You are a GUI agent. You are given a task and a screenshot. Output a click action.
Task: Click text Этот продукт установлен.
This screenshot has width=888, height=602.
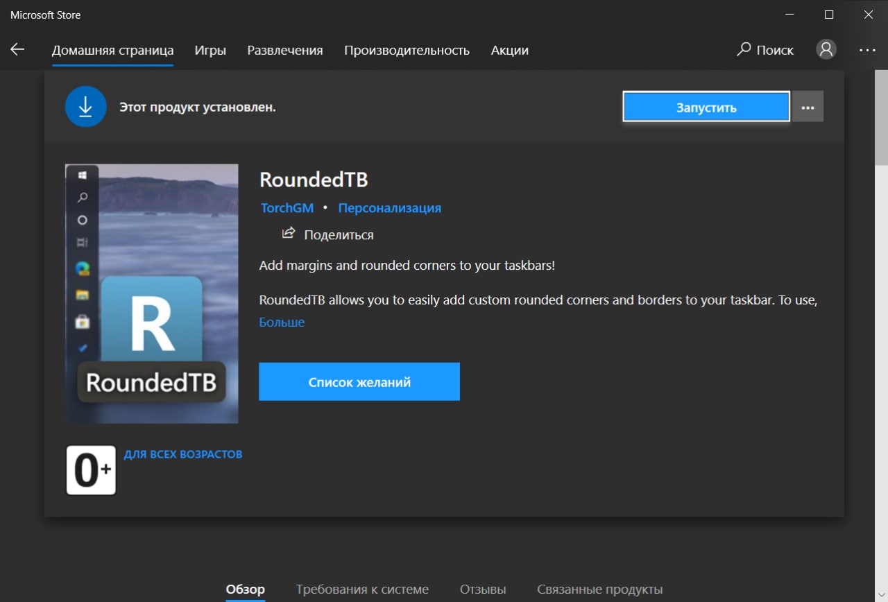[x=198, y=108]
